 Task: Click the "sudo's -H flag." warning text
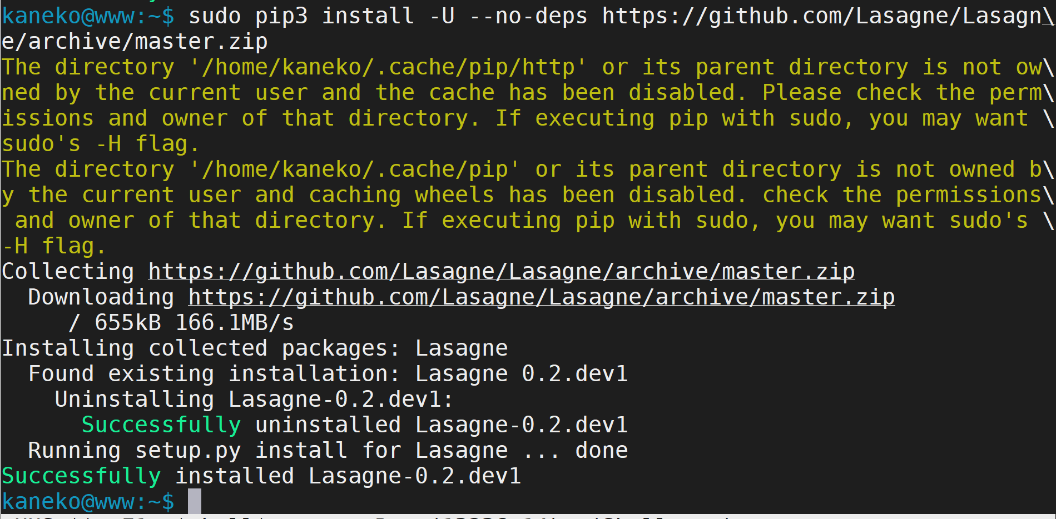click(x=100, y=144)
